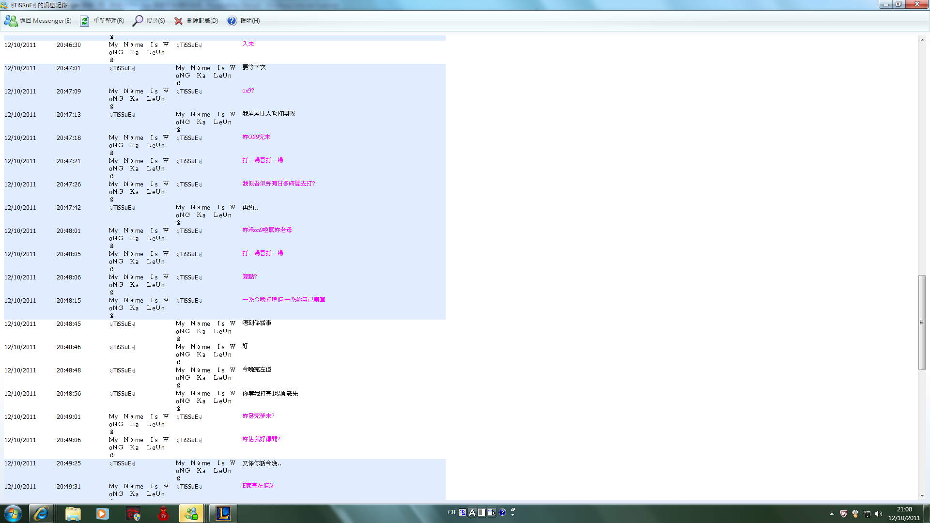Click the Windows Messenger taskbar icon
Screen dimensions: 930x523
click(x=191, y=513)
